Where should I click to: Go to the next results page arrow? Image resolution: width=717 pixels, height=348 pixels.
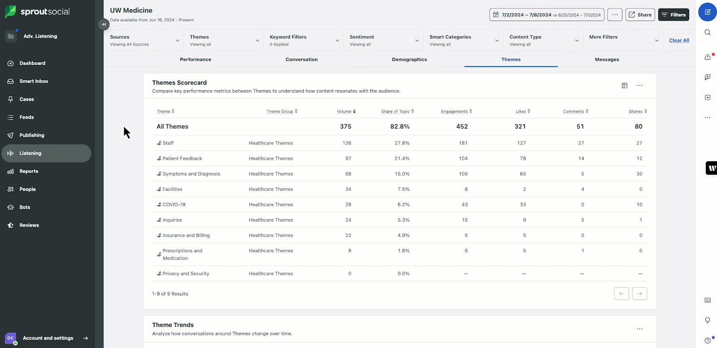(639, 294)
